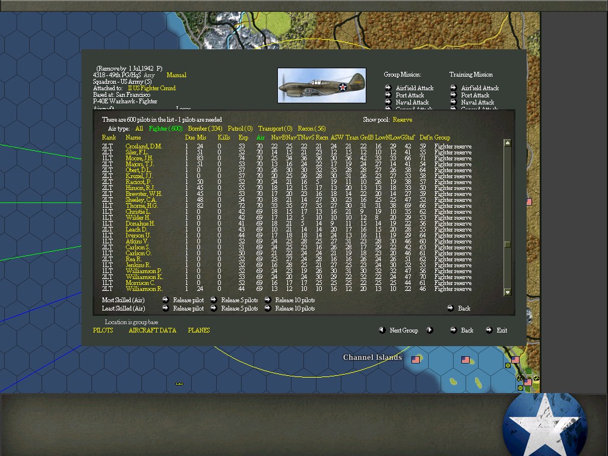Select Naval Attack training mission arrow
Image resolution: width=608 pixels, height=456 pixels.
coord(453,102)
